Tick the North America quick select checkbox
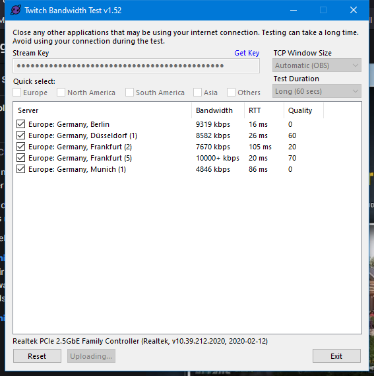The image size is (374, 376). coord(61,93)
